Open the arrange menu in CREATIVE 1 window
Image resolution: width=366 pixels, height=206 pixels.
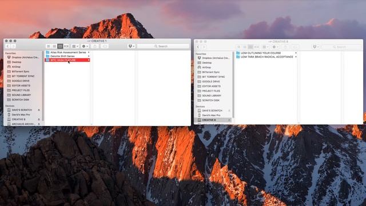[x=75, y=46]
